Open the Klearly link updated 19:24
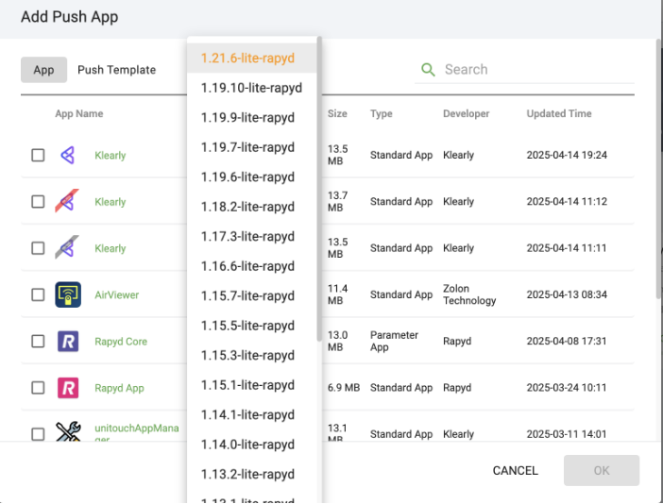This screenshot has width=663, height=504. [110, 156]
